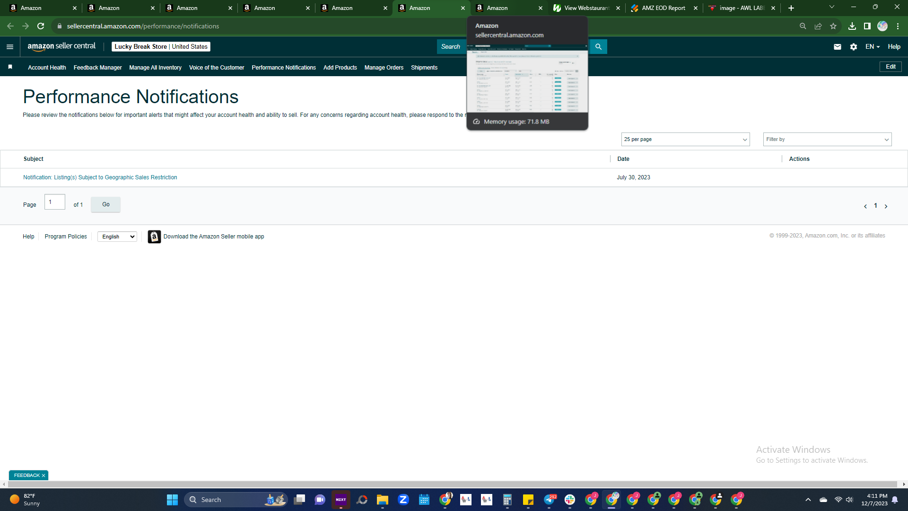
Task: Go to previous page arrow in pagination
Action: 865,206
